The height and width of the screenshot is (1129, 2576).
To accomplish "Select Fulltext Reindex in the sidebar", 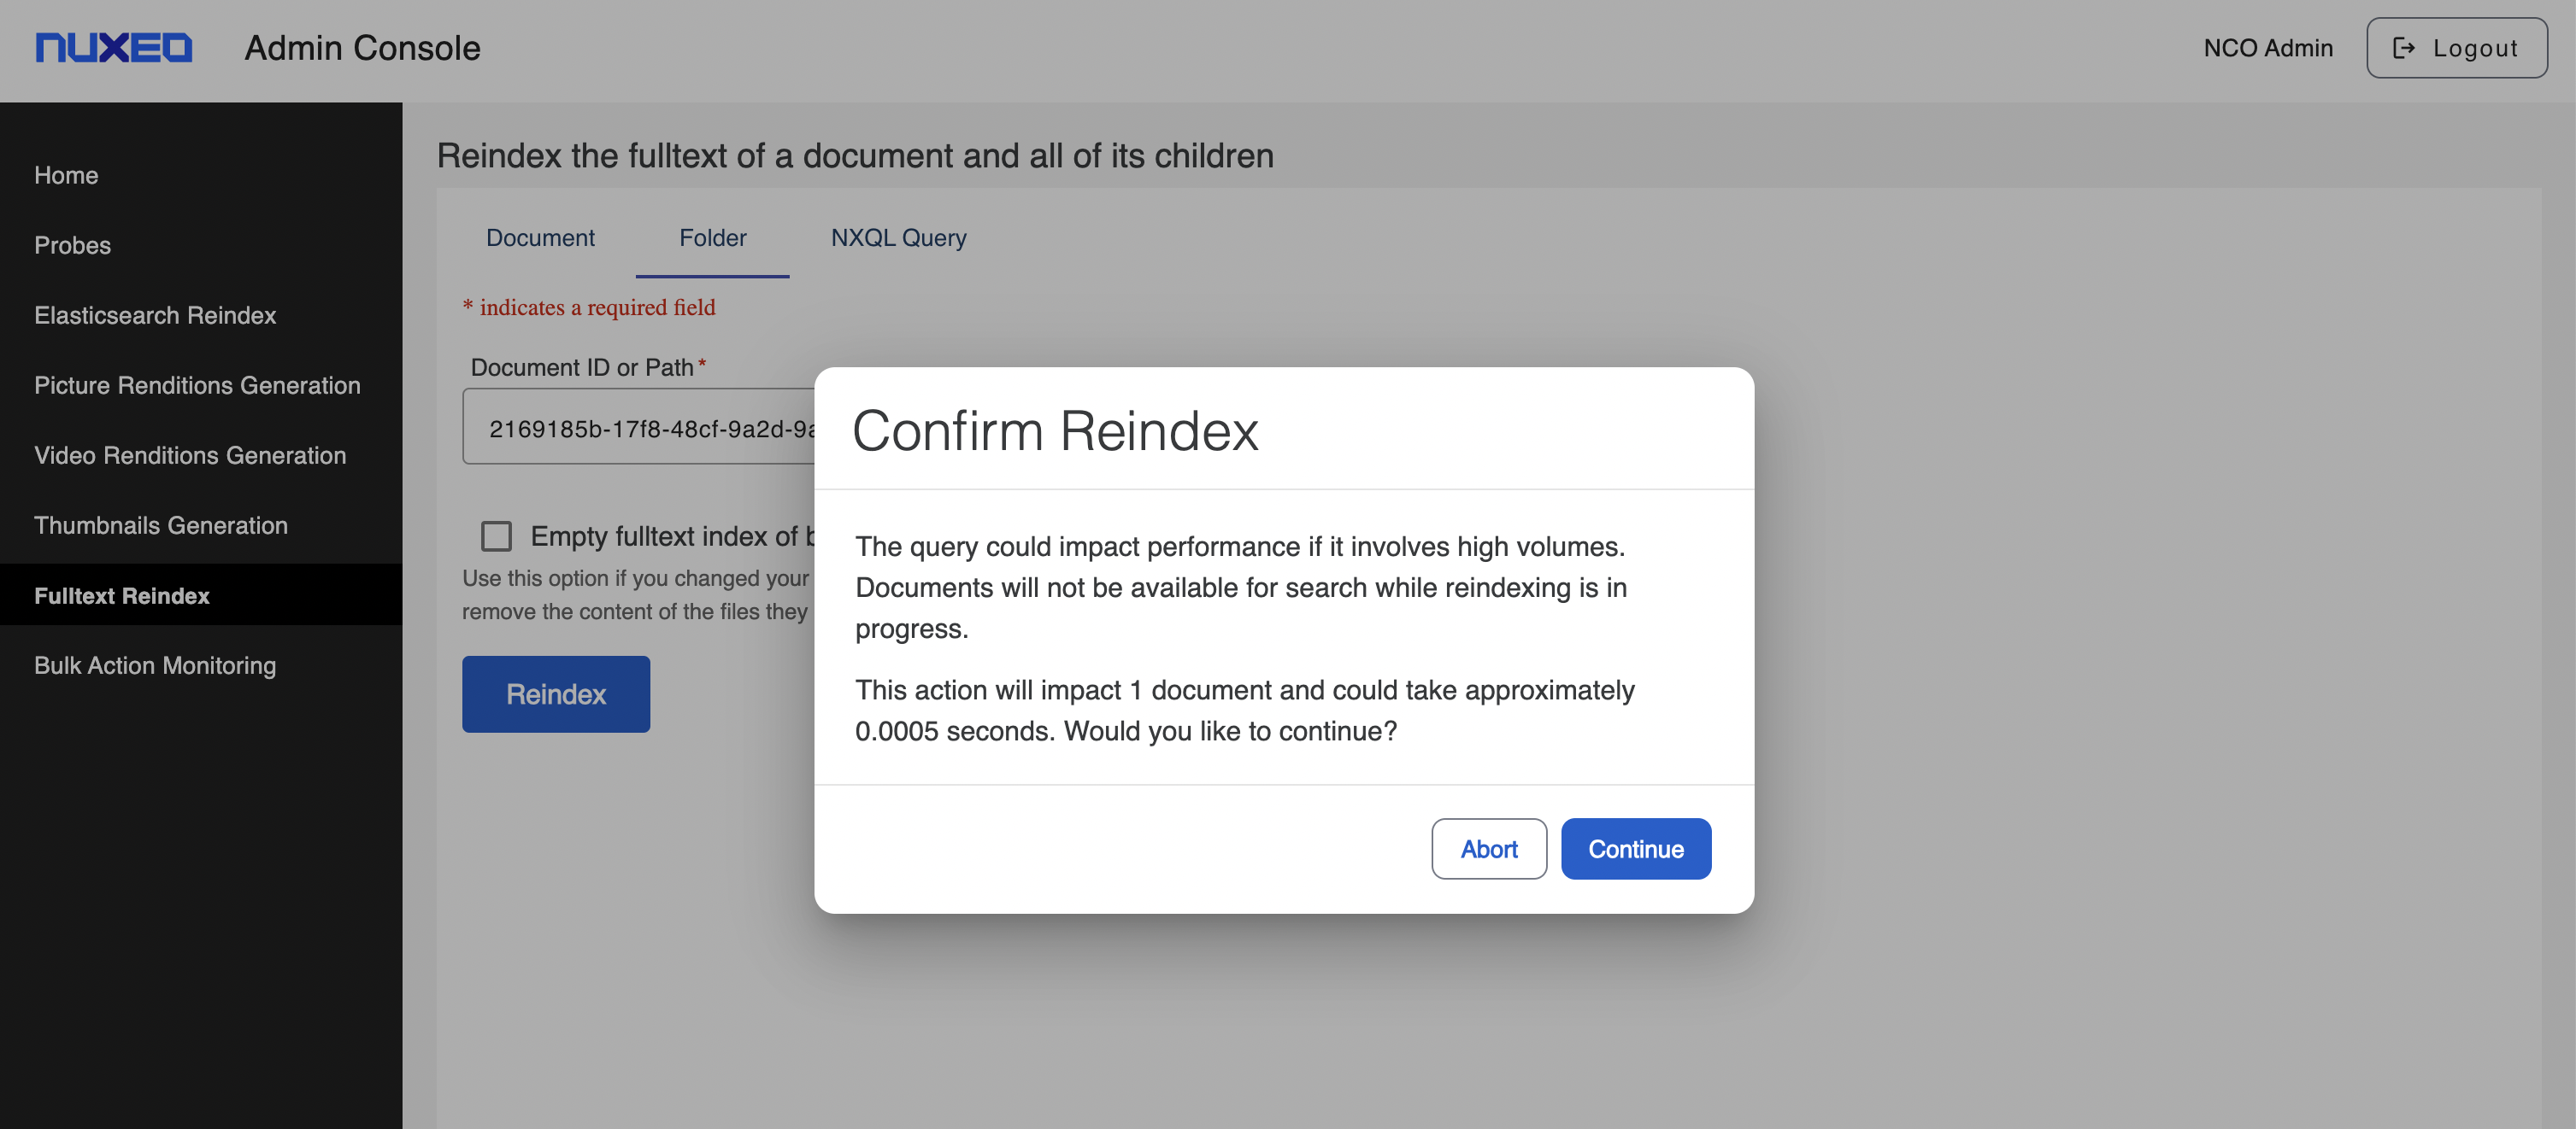I will click(122, 595).
